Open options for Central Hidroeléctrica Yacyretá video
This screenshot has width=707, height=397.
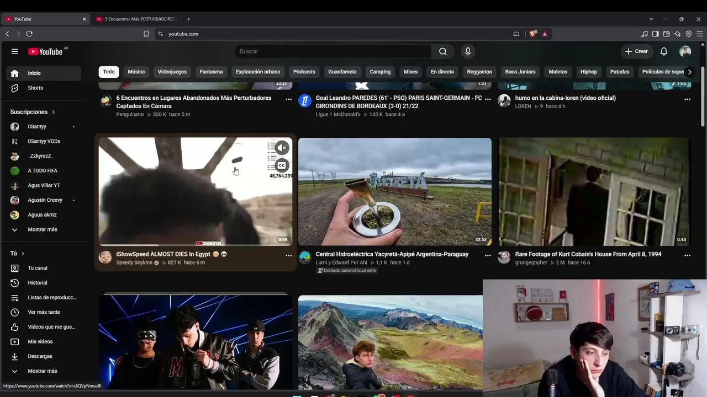click(488, 255)
